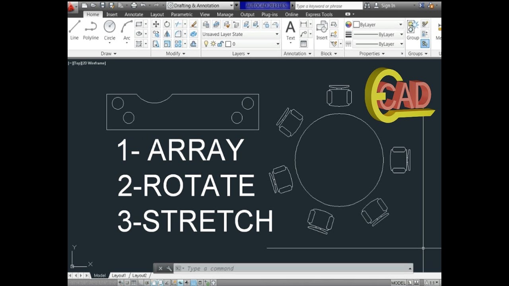509x286 pixels.
Task: Click the Mirror tool icon
Action: (167, 34)
